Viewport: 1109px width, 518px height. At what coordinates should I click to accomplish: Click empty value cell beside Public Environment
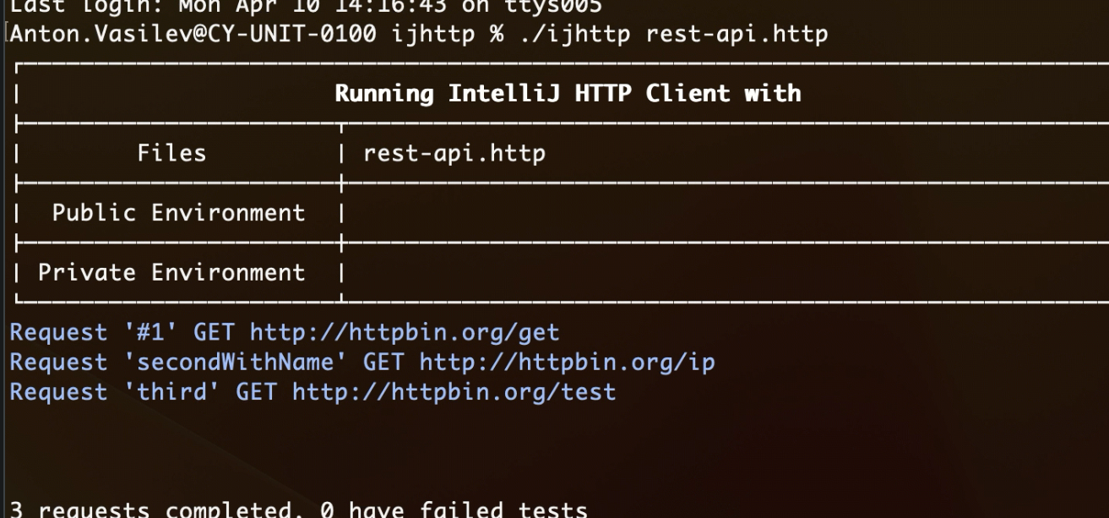click(726, 212)
